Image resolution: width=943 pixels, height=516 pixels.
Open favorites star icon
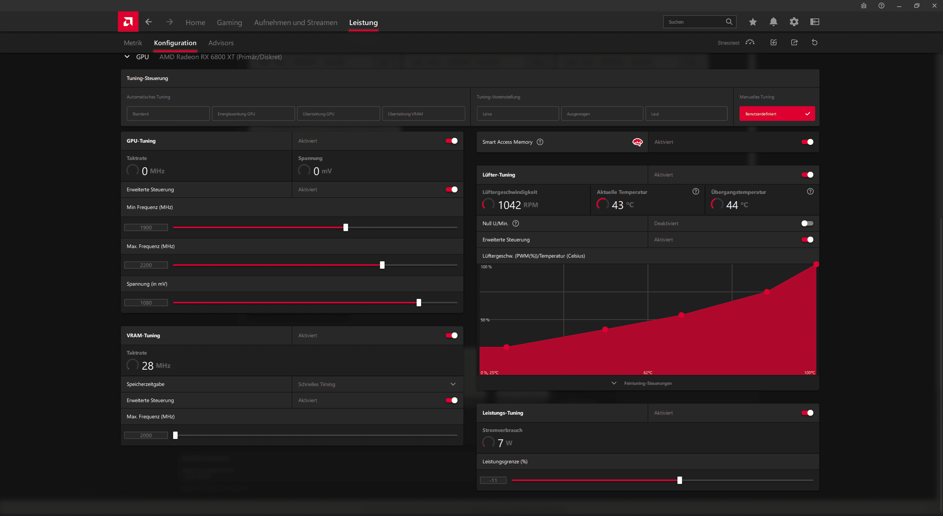[x=753, y=22]
